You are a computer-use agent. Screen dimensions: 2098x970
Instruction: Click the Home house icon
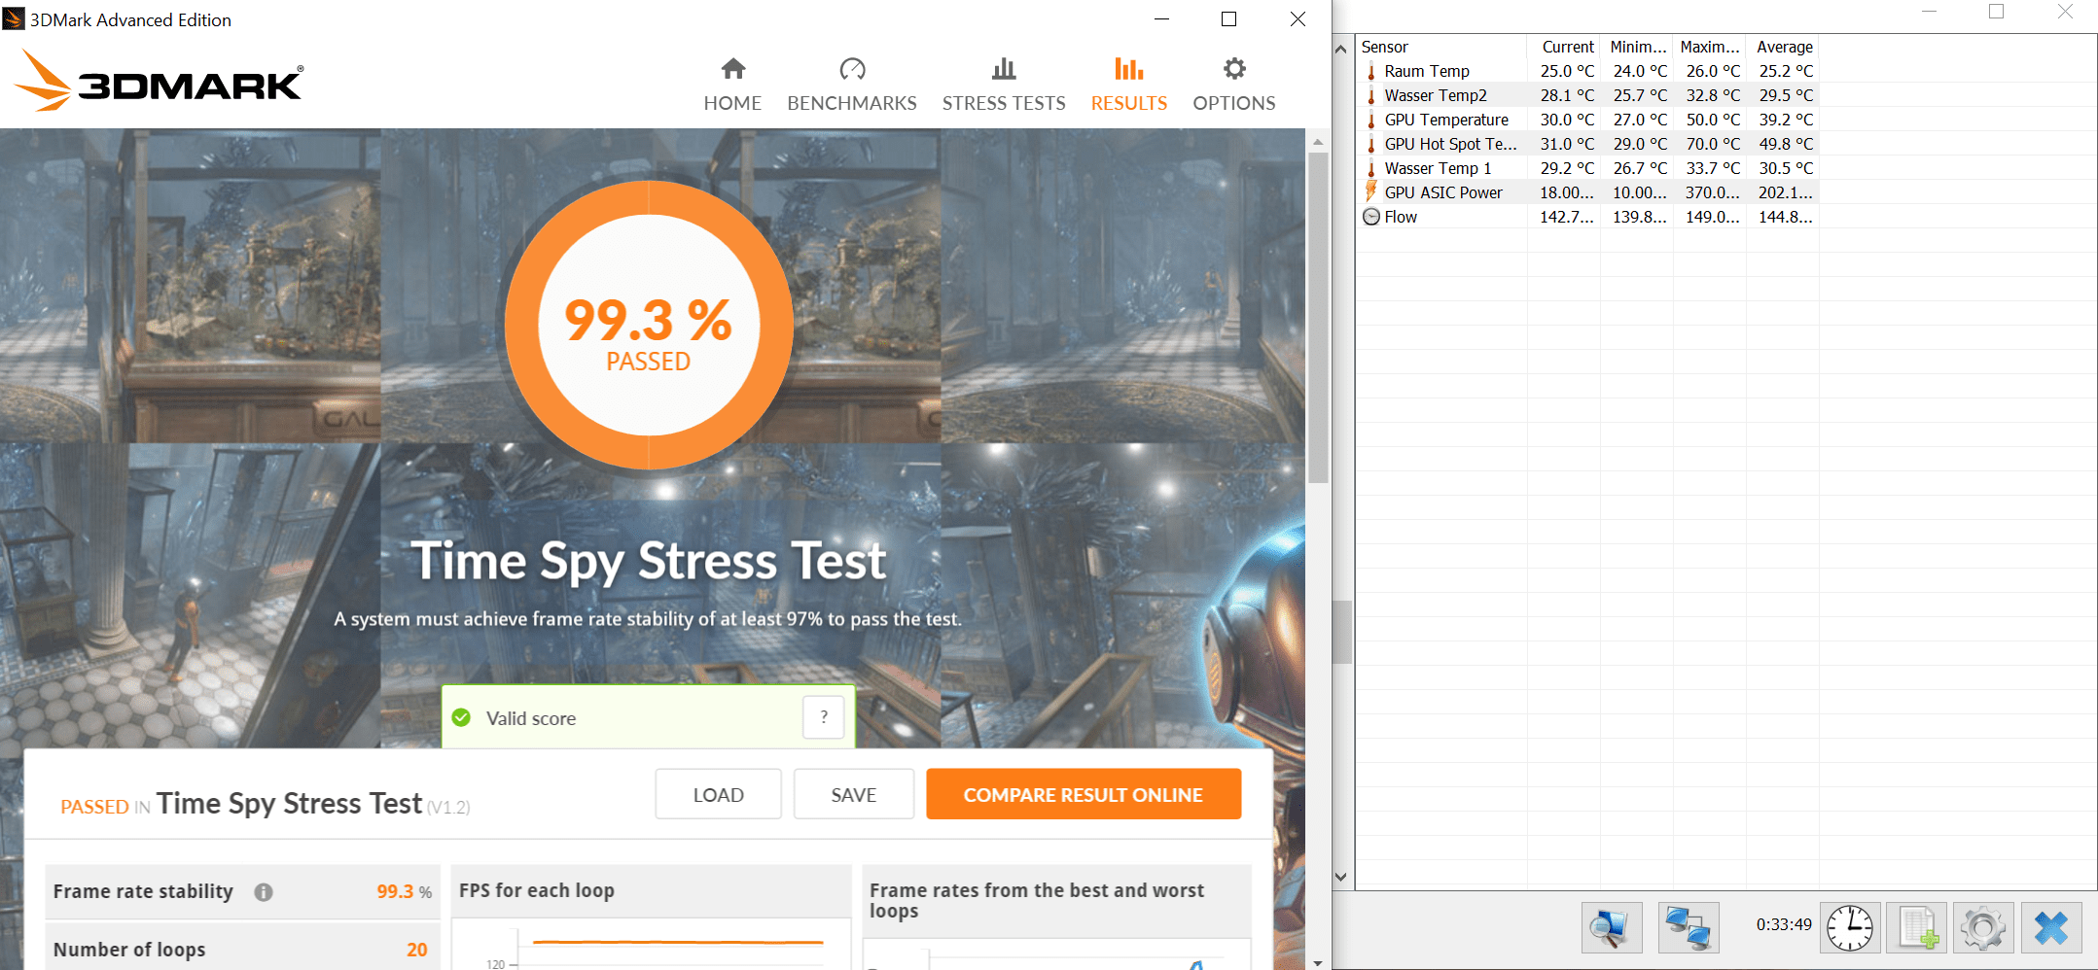pos(733,68)
